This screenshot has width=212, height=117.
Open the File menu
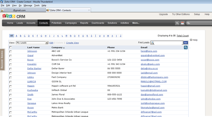point(2,5)
